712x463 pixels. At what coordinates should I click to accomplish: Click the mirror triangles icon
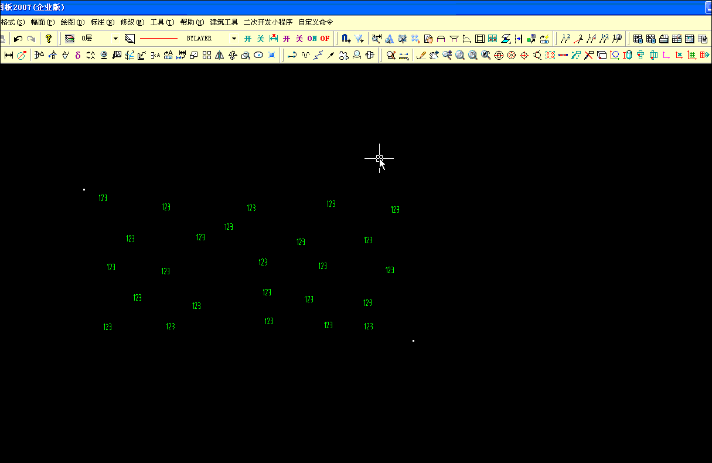coord(219,55)
